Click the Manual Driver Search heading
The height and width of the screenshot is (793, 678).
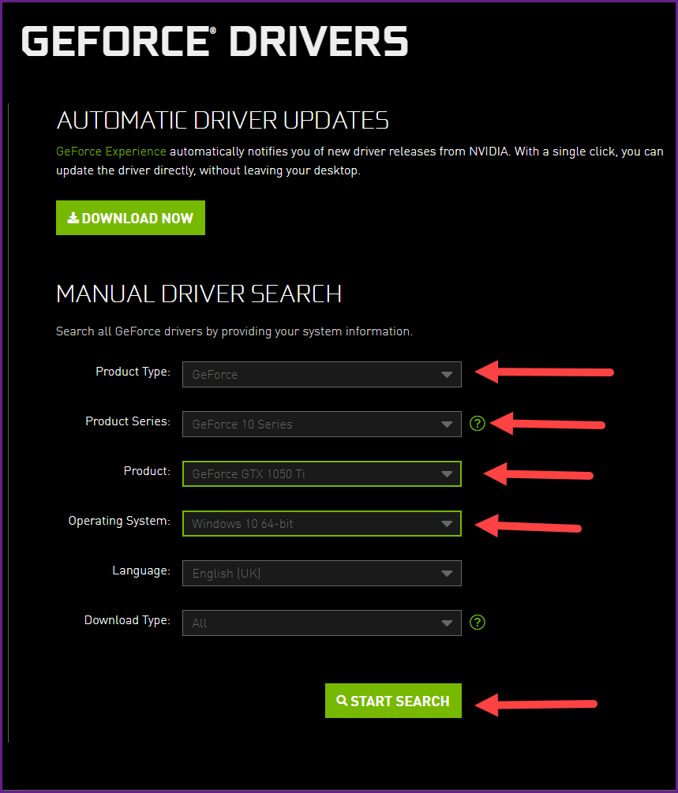coord(199,294)
